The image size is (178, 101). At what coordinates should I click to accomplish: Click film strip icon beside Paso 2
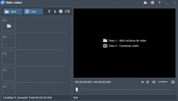pos(105,46)
